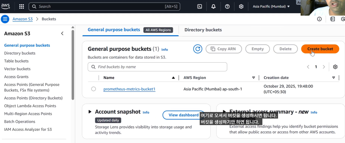
Task: Open the notifications bell icon
Action: pos(213,6)
